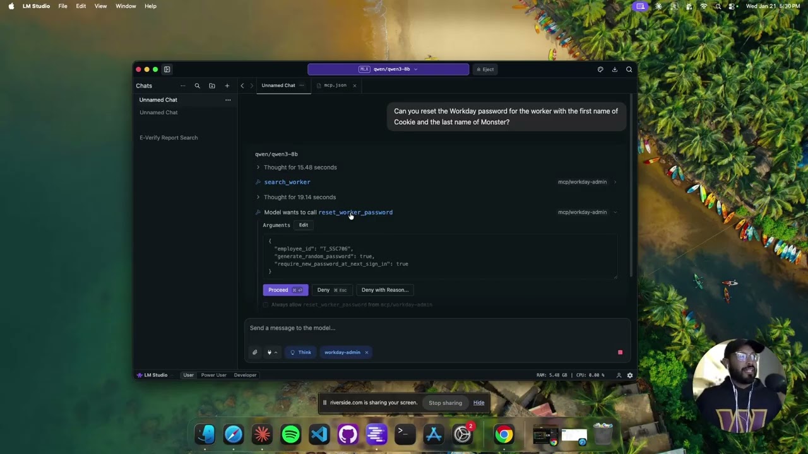Image resolution: width=808 pixels, height=454 pixels.
Task: Open System Settings from the dock
Action: pos(463,434)
